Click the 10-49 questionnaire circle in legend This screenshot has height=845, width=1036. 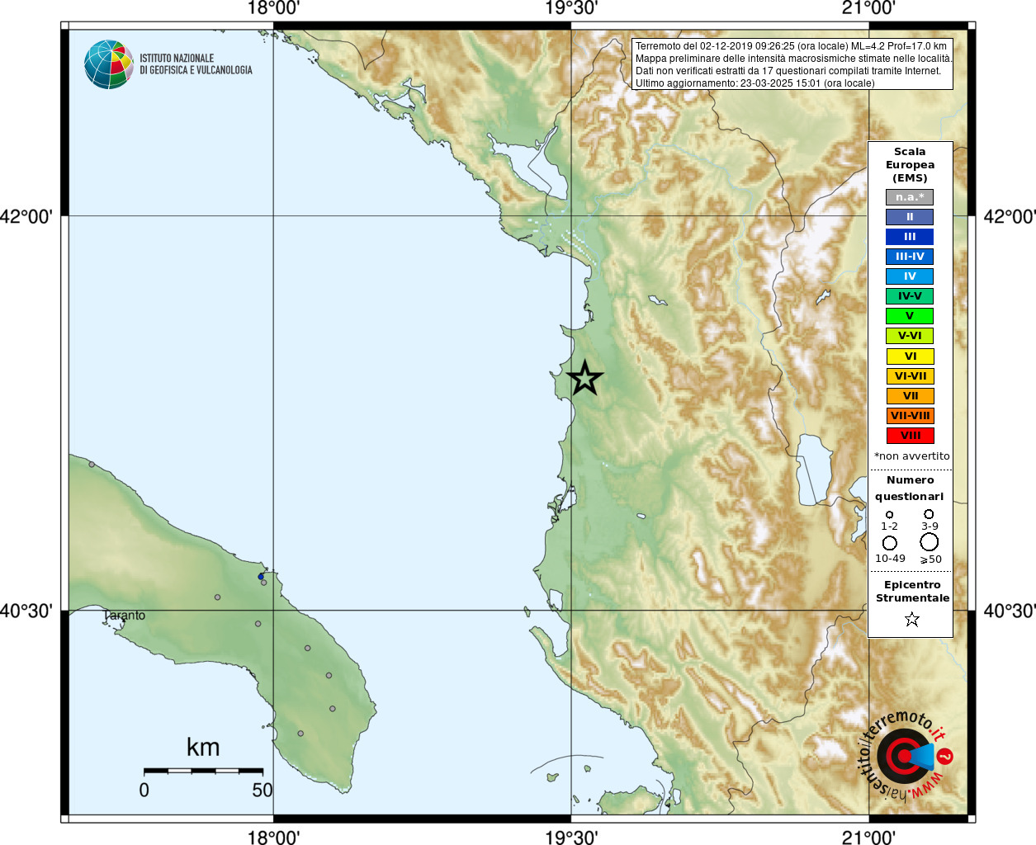(x=890, y=543)
